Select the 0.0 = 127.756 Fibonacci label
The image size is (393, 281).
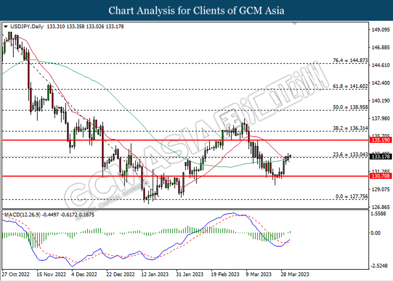pos(352,197)
